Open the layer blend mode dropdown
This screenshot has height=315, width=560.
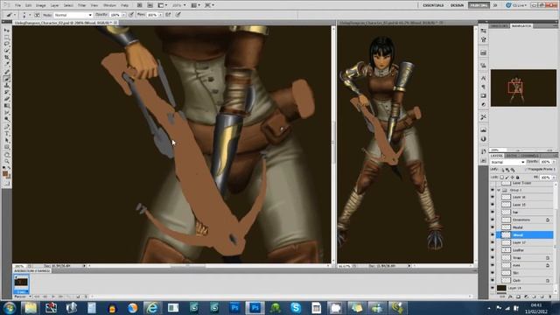[507, 162]
